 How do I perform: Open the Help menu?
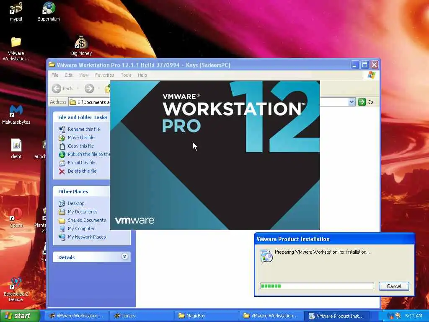(142, 75)
